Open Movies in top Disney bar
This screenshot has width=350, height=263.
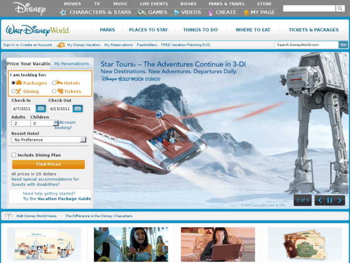(72, 4)
